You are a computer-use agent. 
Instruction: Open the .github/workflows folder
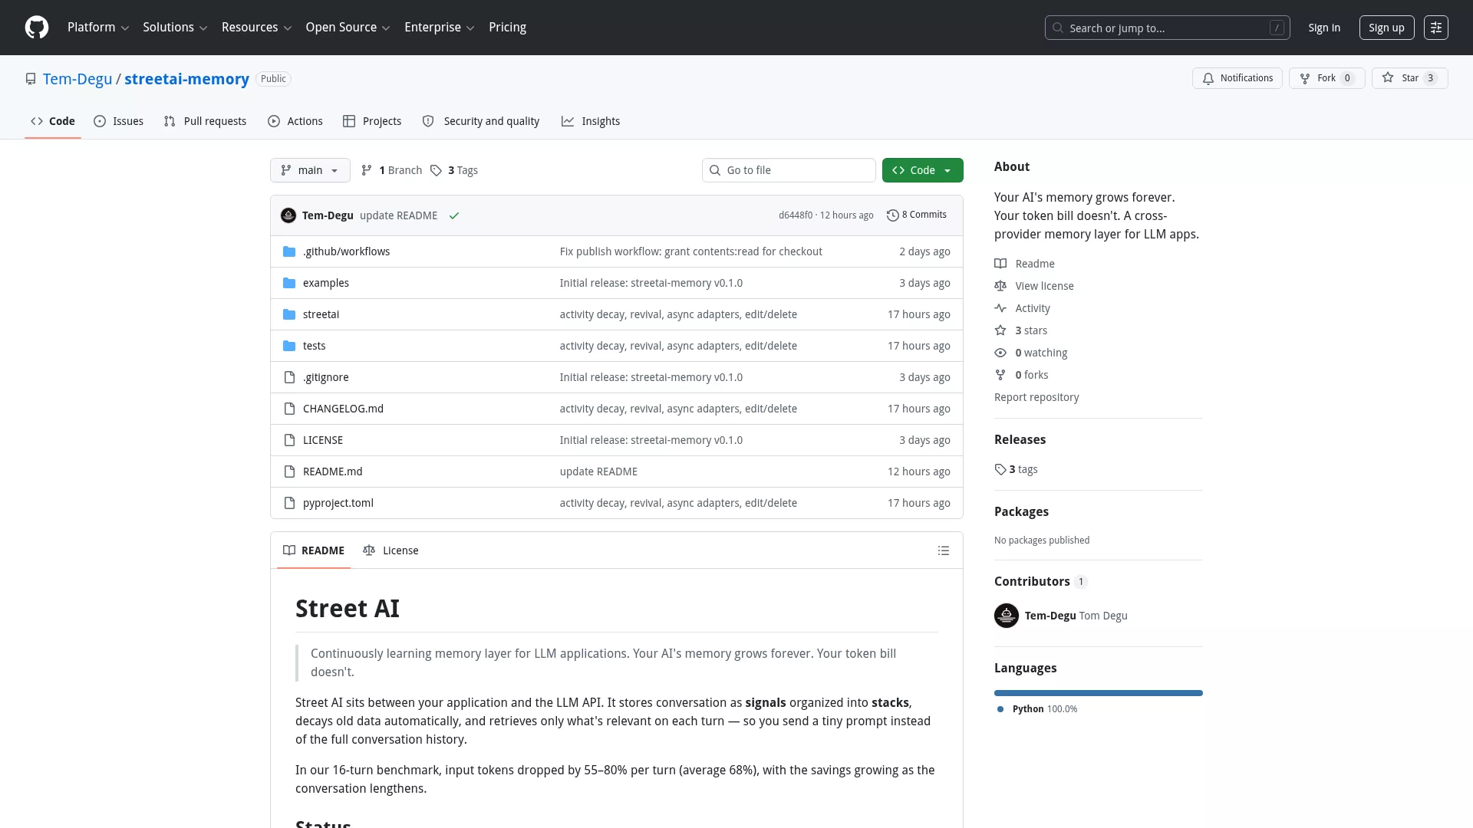click(x=346, y=251)
